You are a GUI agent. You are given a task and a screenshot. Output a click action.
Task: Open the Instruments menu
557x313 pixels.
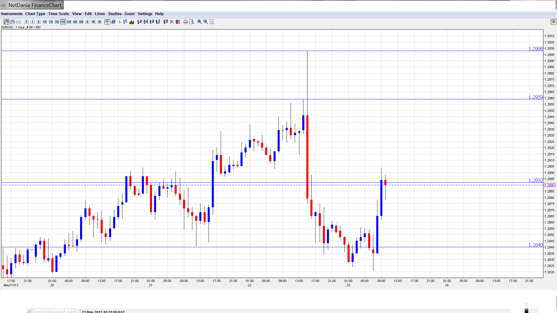click(12, 14)
